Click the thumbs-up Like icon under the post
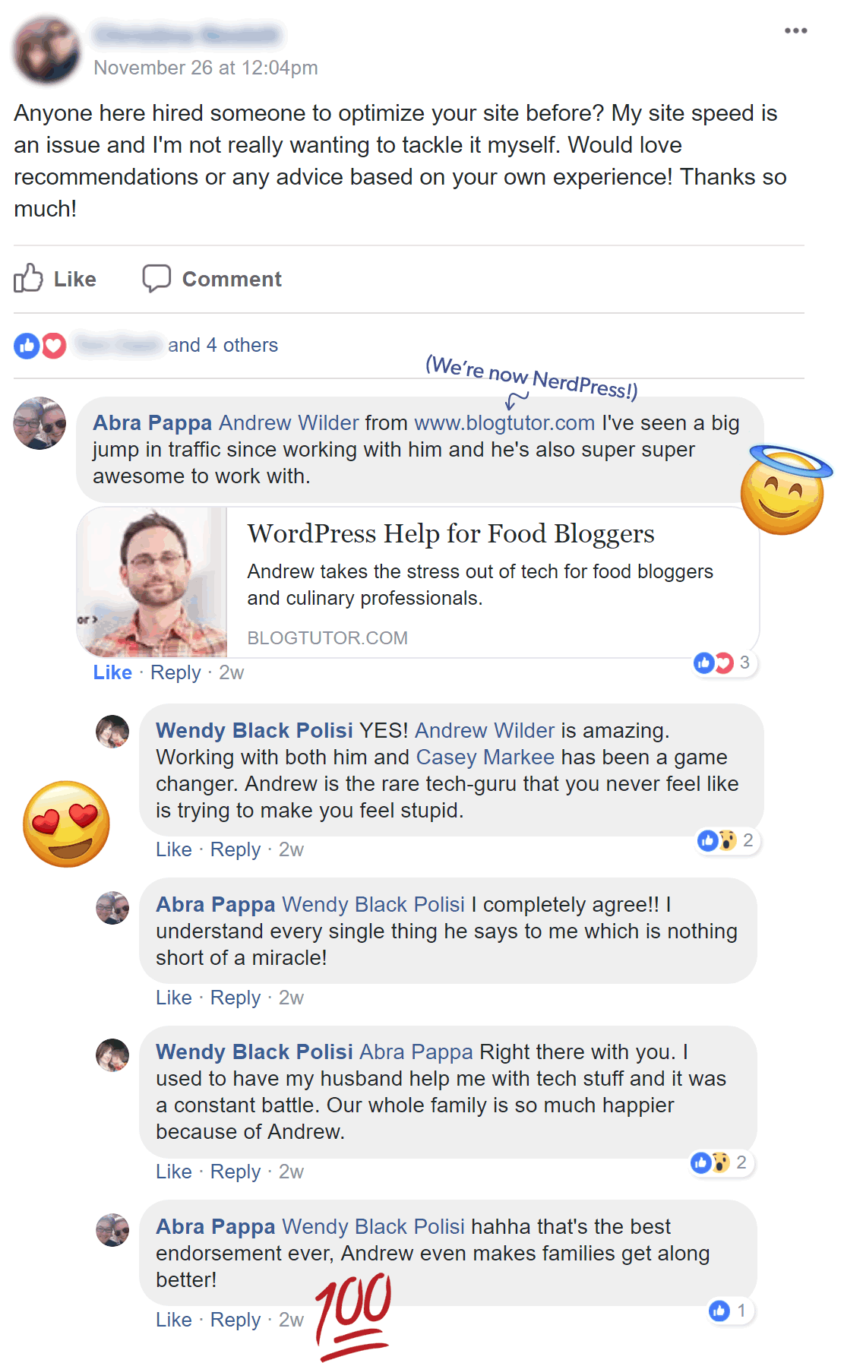The width and height of the screenshot is (844, 1363). coord(28,278)
